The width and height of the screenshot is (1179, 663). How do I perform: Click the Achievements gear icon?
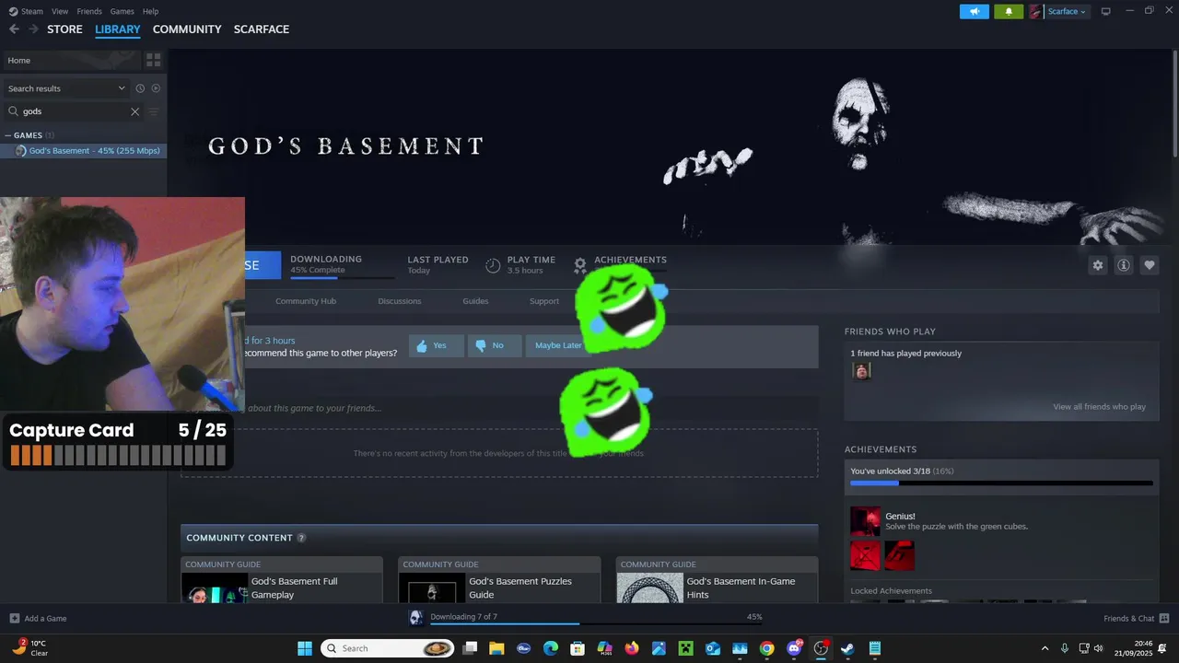click(x=580, y=265)
